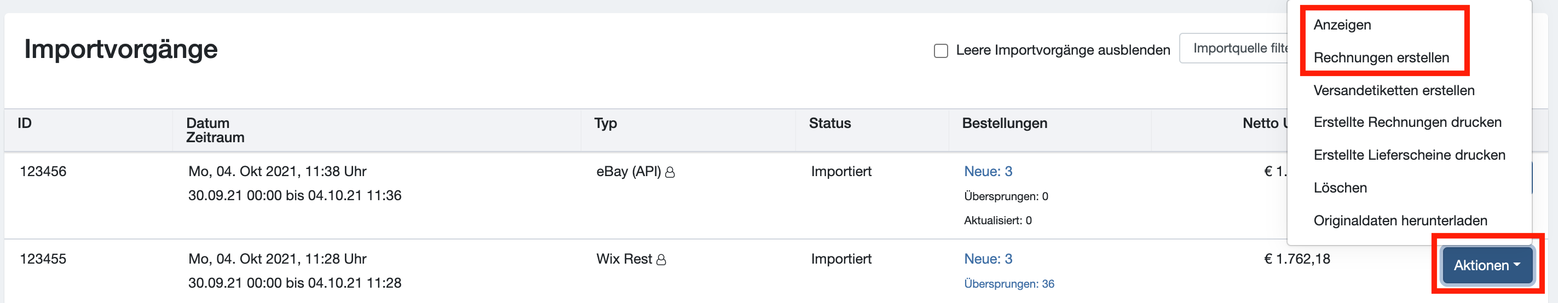
Task: Choose Erstellte Rechnungen drucken
Action: [1407, 122]
